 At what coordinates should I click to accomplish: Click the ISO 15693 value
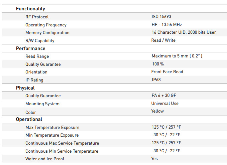click(x=161, y=16)
